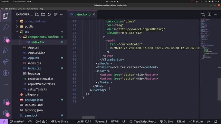Follow the w3.org/2000/svg link in code
This screenshot has height=124, width=221.
141,29
